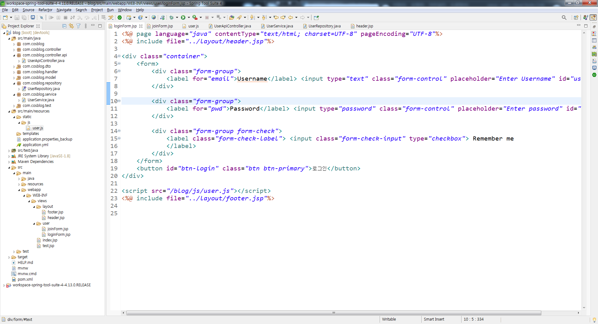The image size is (598, 324).
Task: Toggle Pin Editor icon
Action: 316,17
